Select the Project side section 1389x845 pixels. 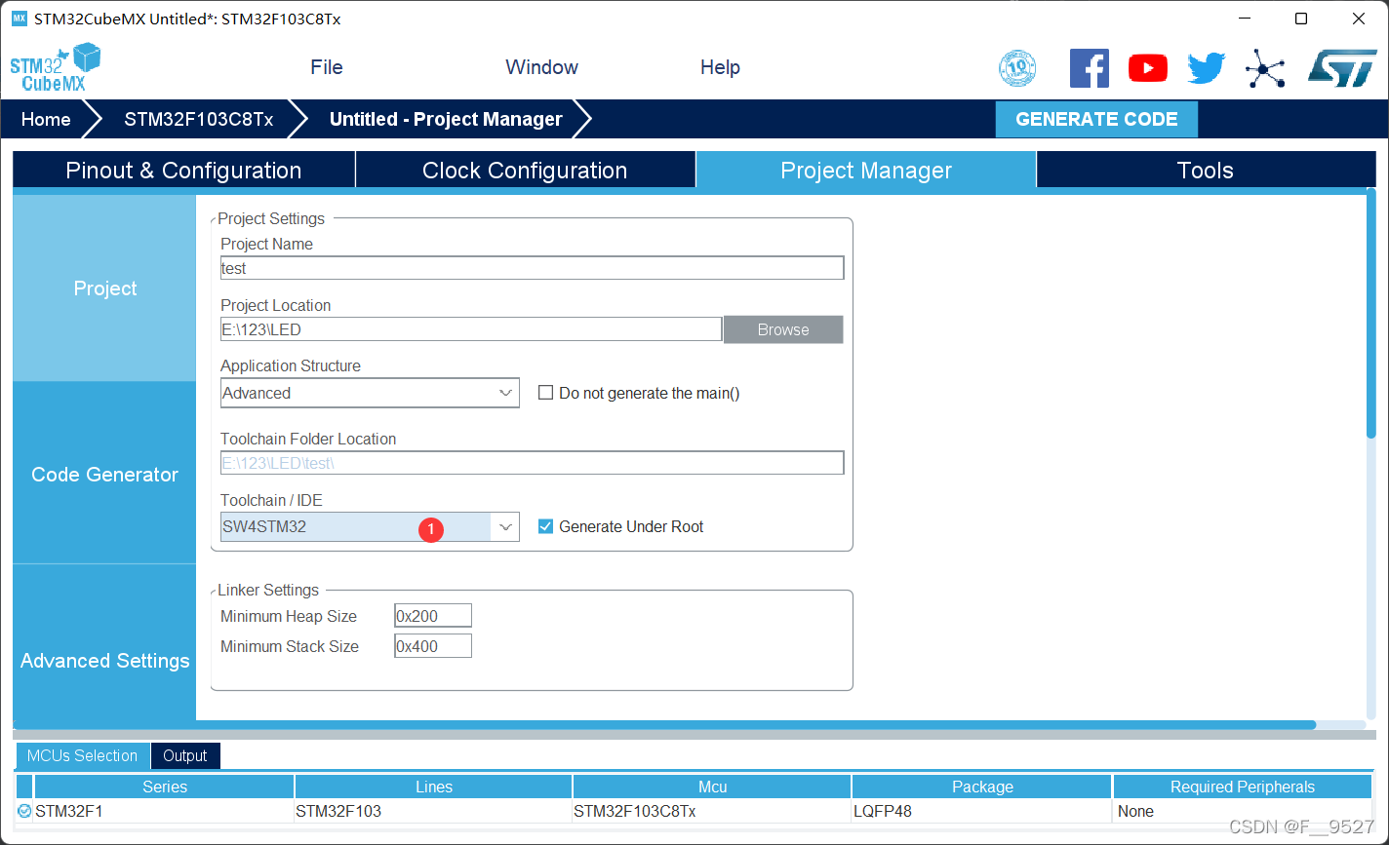pyautogui.click(x=104, y=288)
